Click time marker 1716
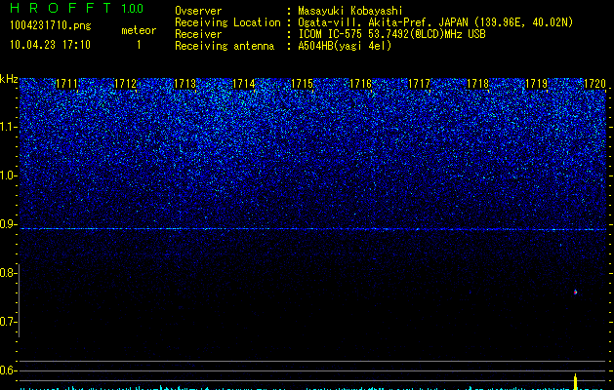Screen dimensions: 614x390 [360, 84]
